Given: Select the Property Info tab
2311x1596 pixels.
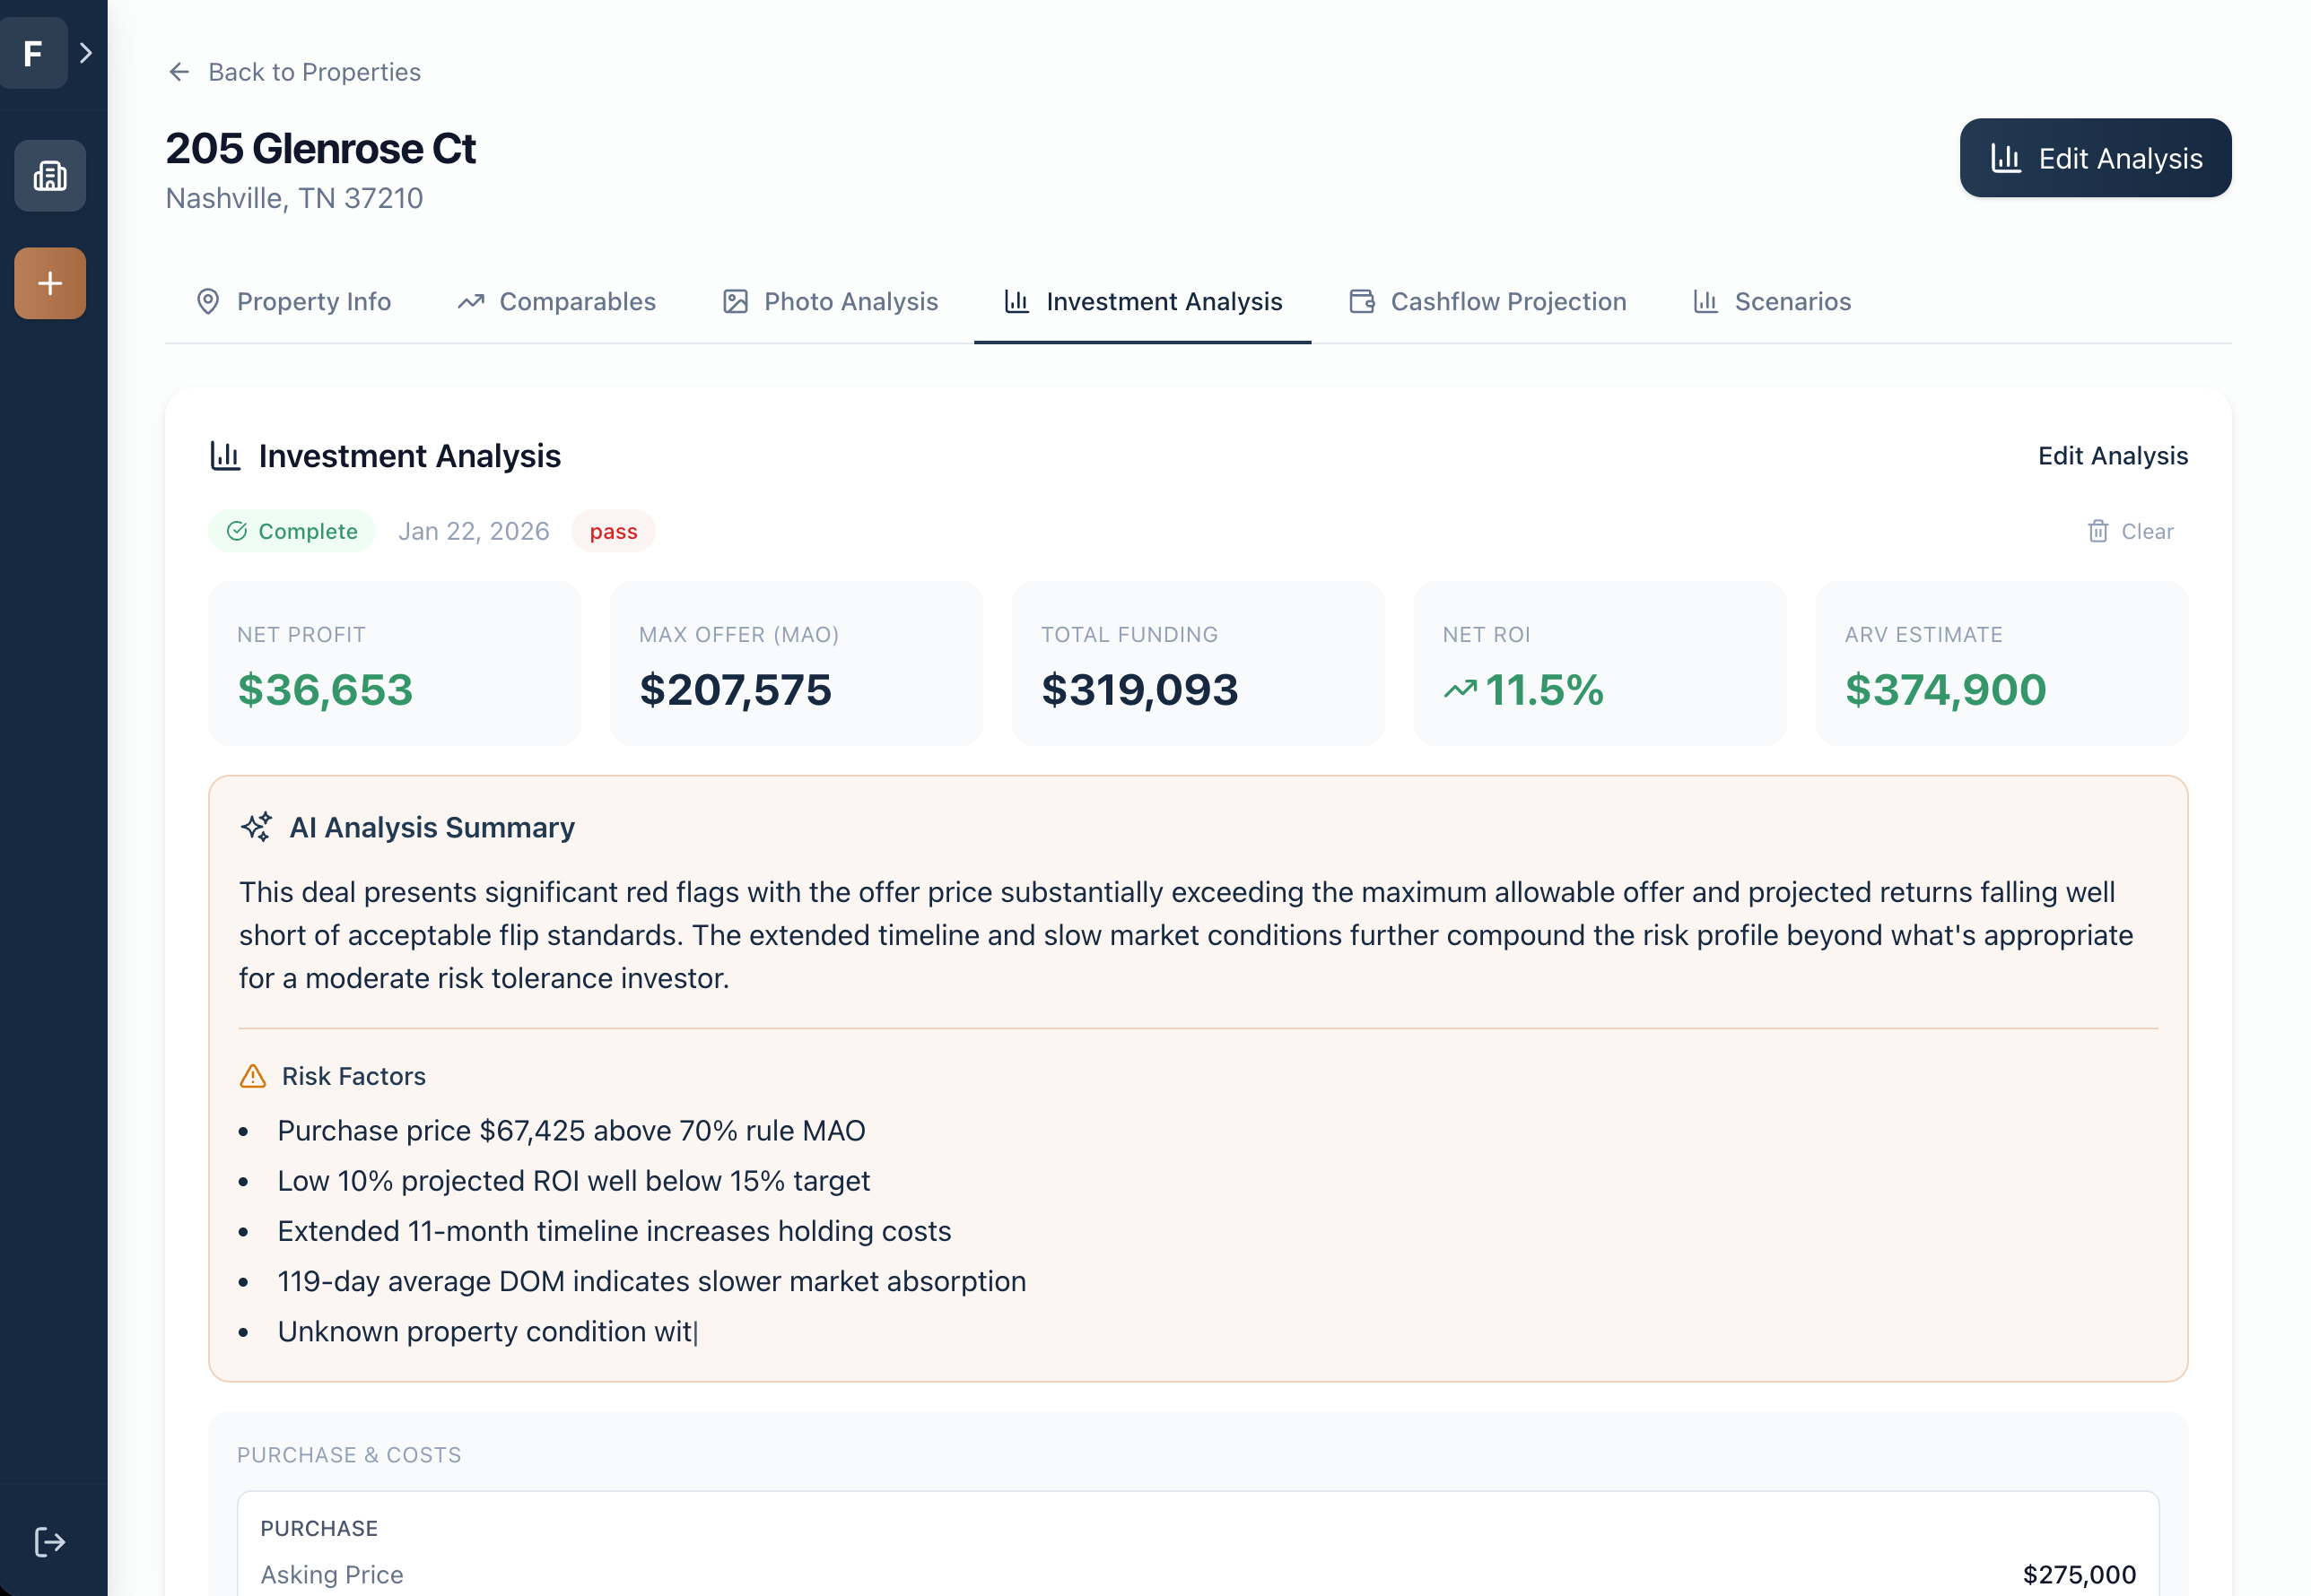Looking at the screenshot, I should (293, 301).
